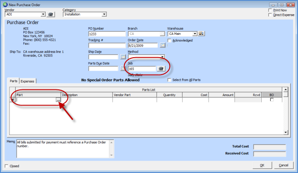Click the Received Cost field
The height and width of the screenshot is (173, 298).
tap(269, 154)
